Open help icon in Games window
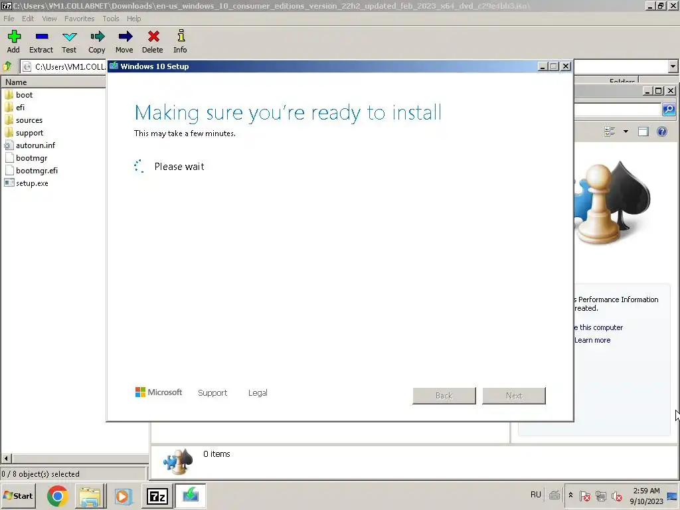Image resolution: width=680 pixels, height=510 pixels. point(662,131)
